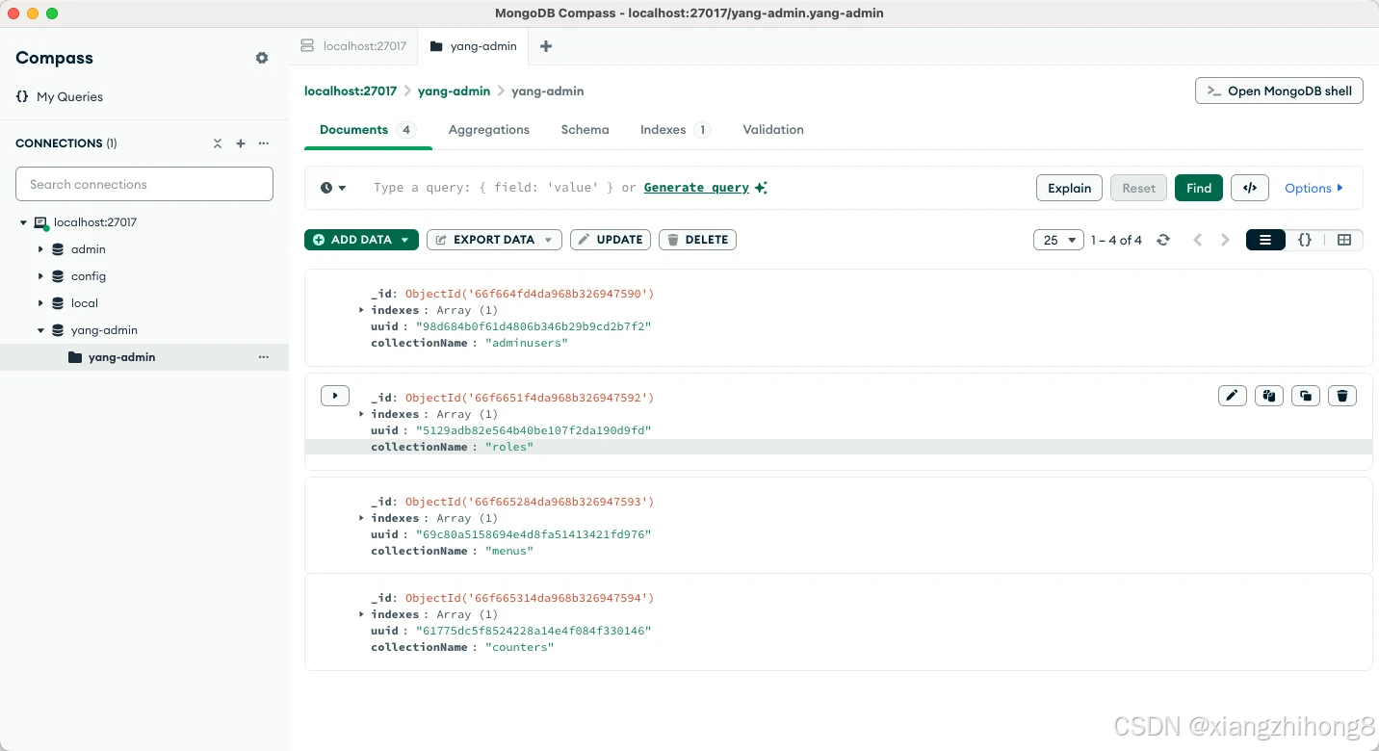
Task: Switch to Indexes tab
Action: [675, 130]
